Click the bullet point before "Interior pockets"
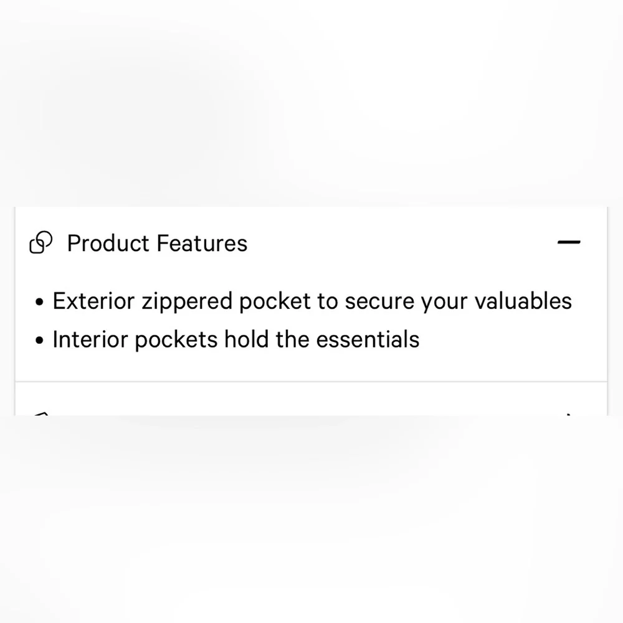This screenshot has width=623, height=623. (x=40, y=341)
